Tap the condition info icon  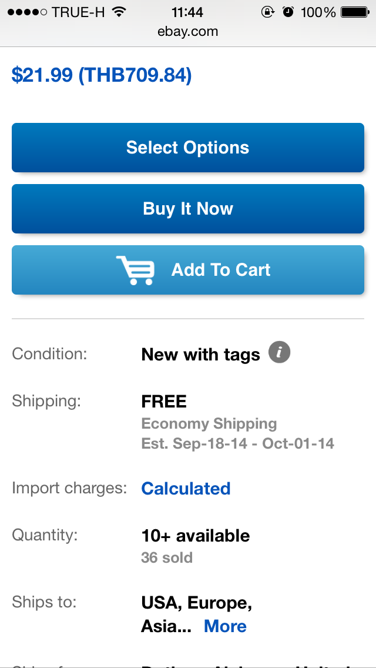tap(280, 353)
